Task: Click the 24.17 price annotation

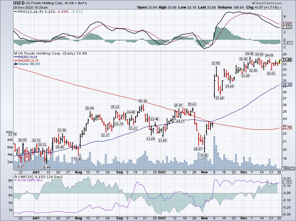Action: click(180, 121)
